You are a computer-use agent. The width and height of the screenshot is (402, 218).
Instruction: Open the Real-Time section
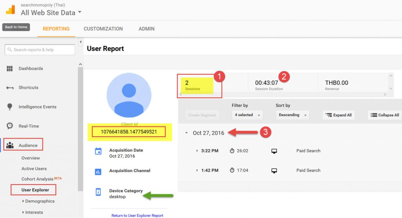29,126
